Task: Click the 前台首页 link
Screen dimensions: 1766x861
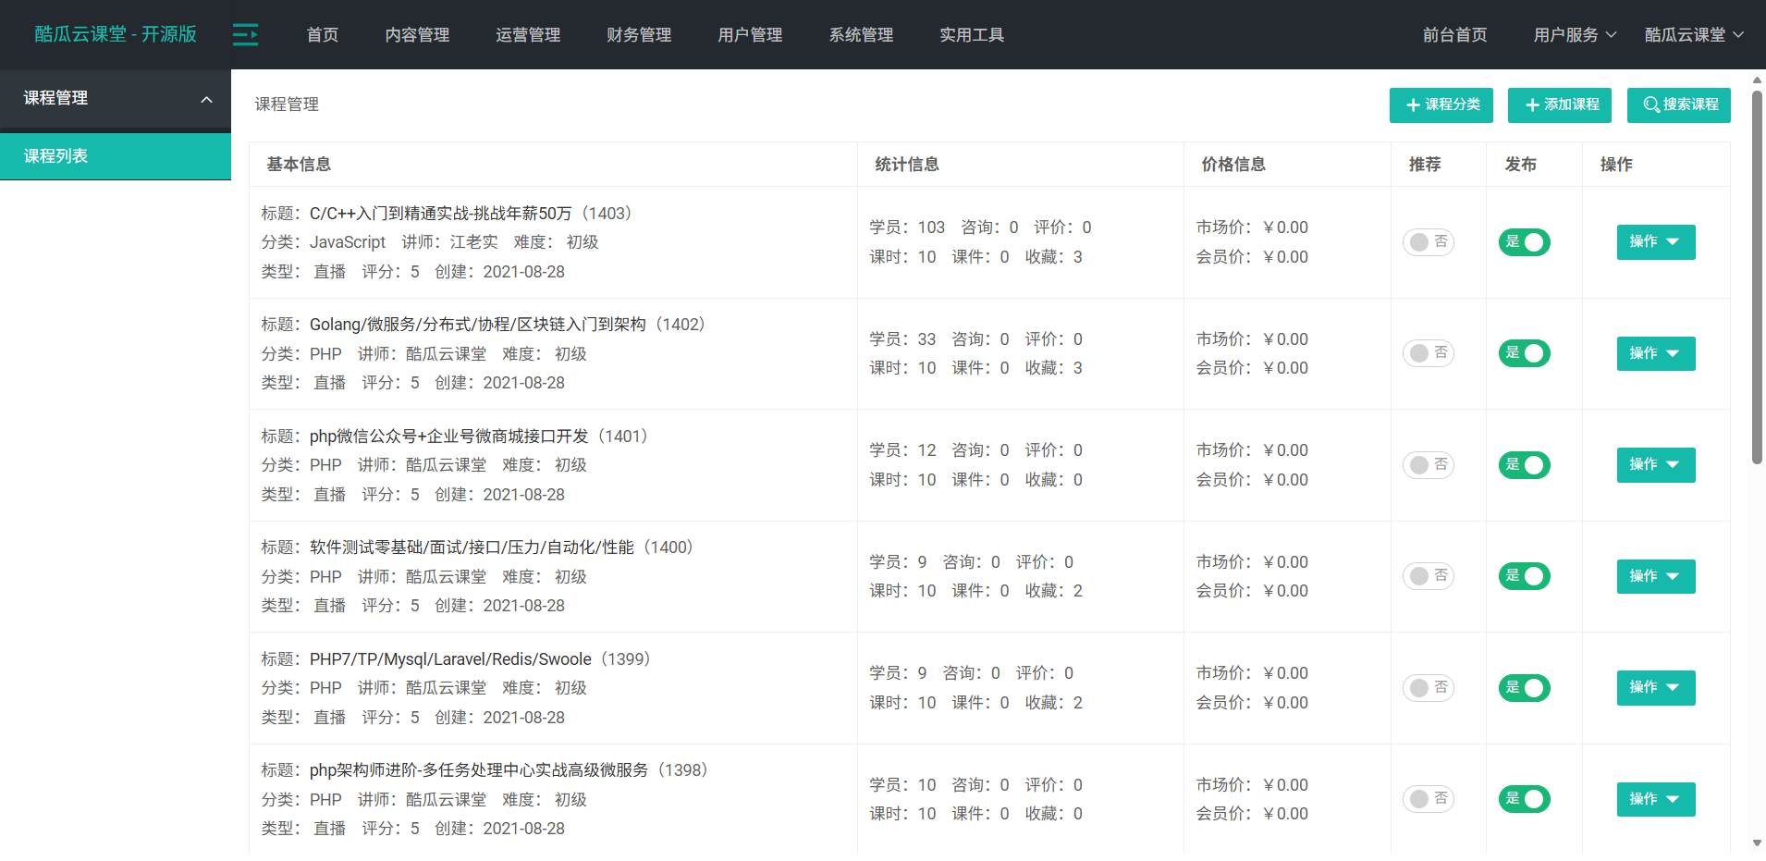Action: [1453, 34]
